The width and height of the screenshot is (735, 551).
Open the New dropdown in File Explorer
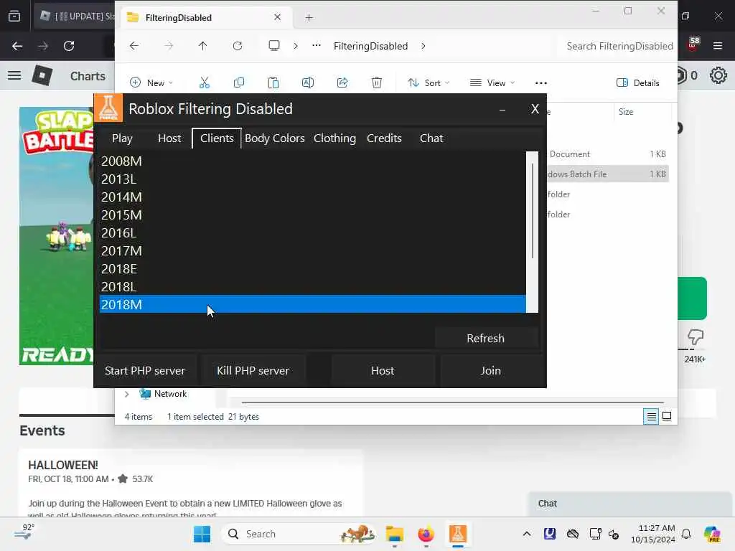click(151, 83)
